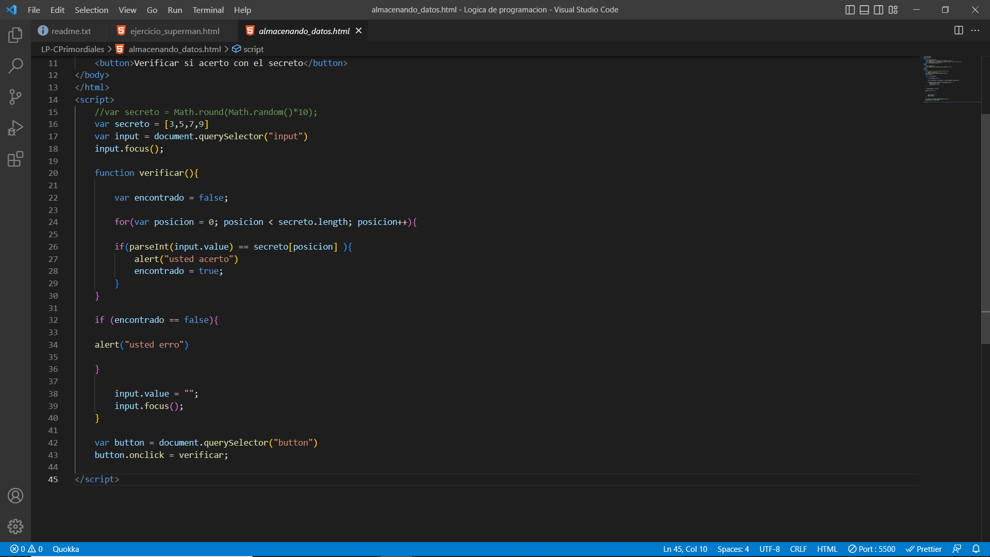The image size is (990, 557).
Task: Click the script breadcrumb symbol
Action: pyautogui.click(x=253, y=49)
